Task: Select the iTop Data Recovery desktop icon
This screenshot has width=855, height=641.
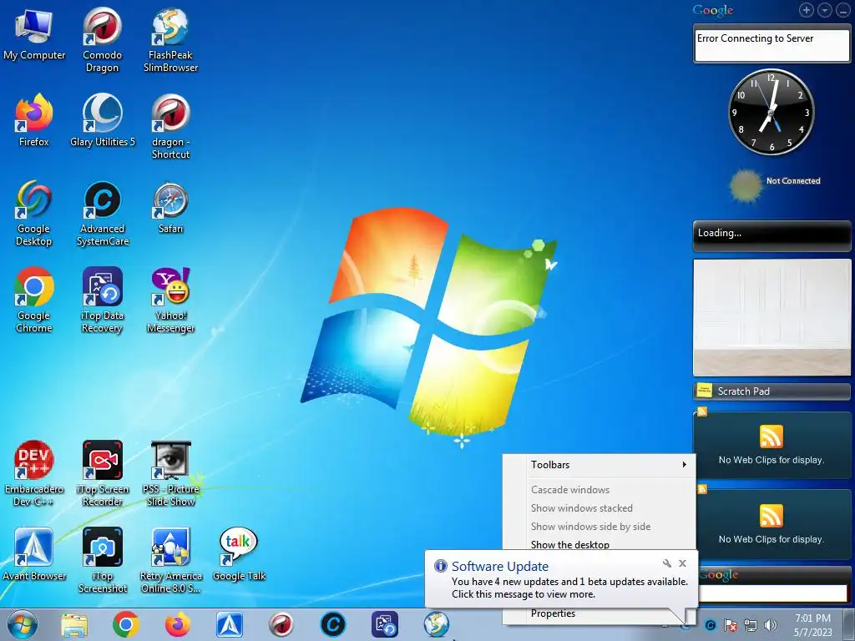Action: click(x=102, y=300)
